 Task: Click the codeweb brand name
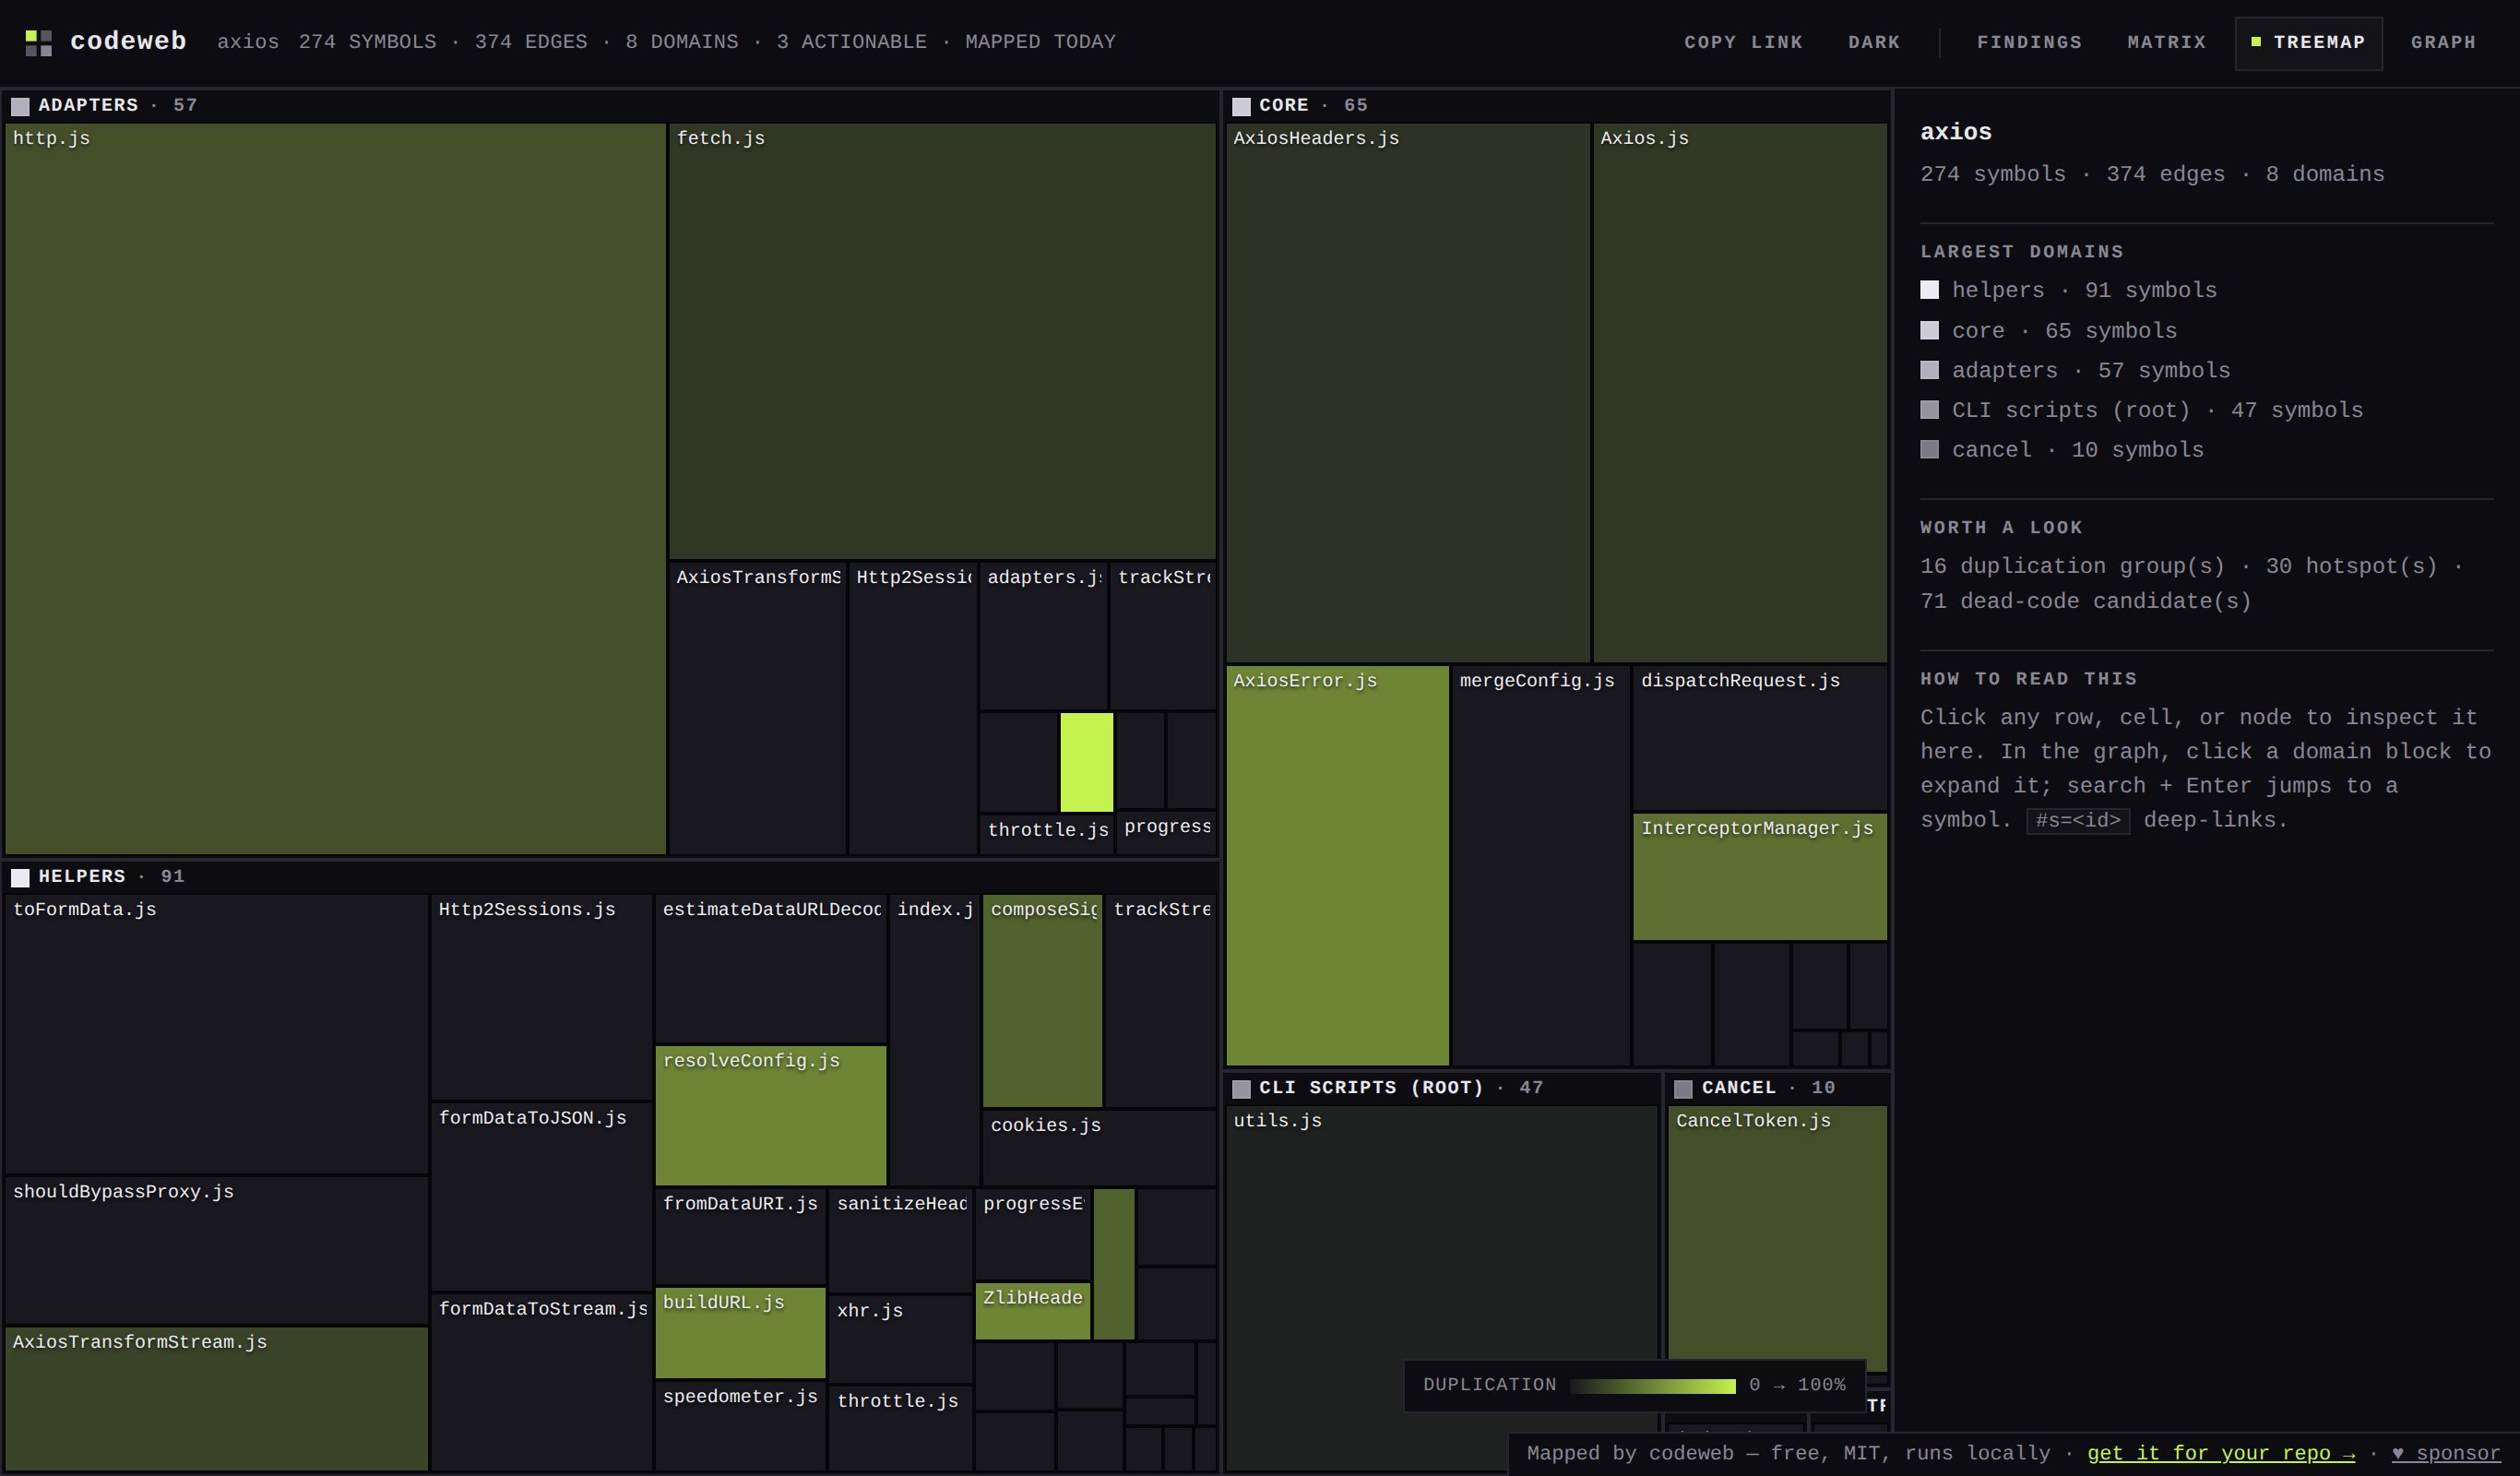pos(128,41)
